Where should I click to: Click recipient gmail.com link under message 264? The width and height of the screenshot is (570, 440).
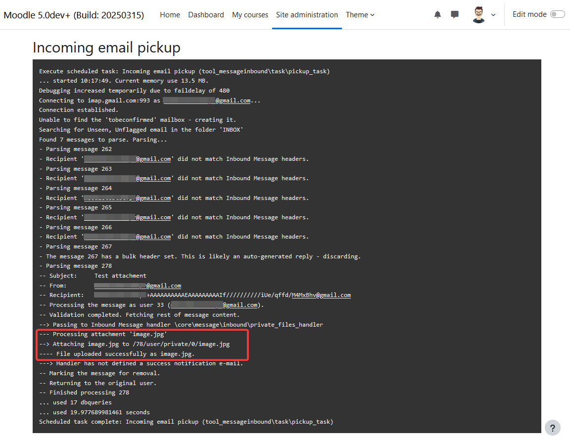(127, 198)
